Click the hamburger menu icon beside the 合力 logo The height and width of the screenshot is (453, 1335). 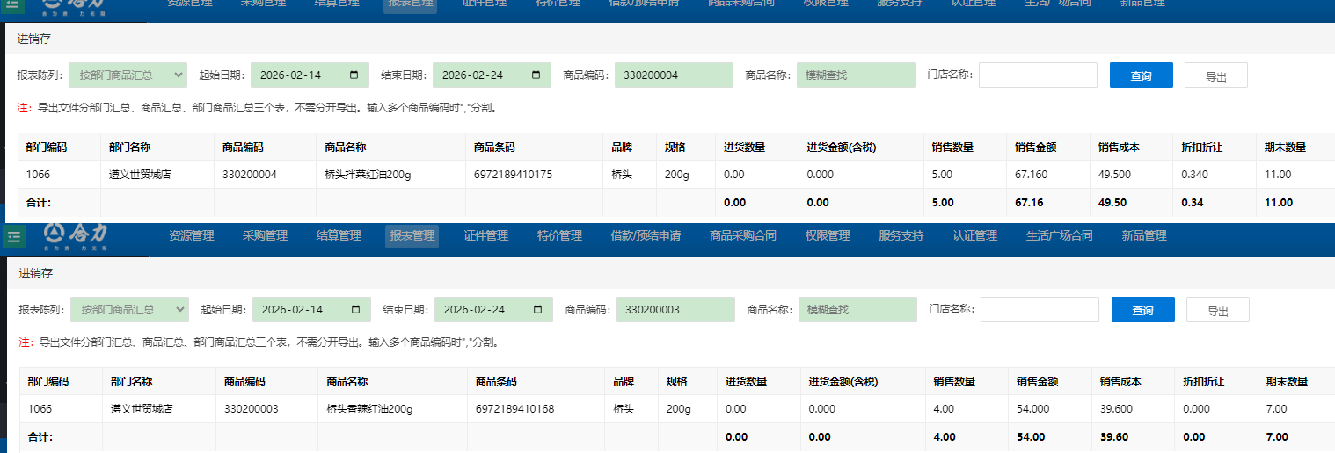tap(12, 237)
